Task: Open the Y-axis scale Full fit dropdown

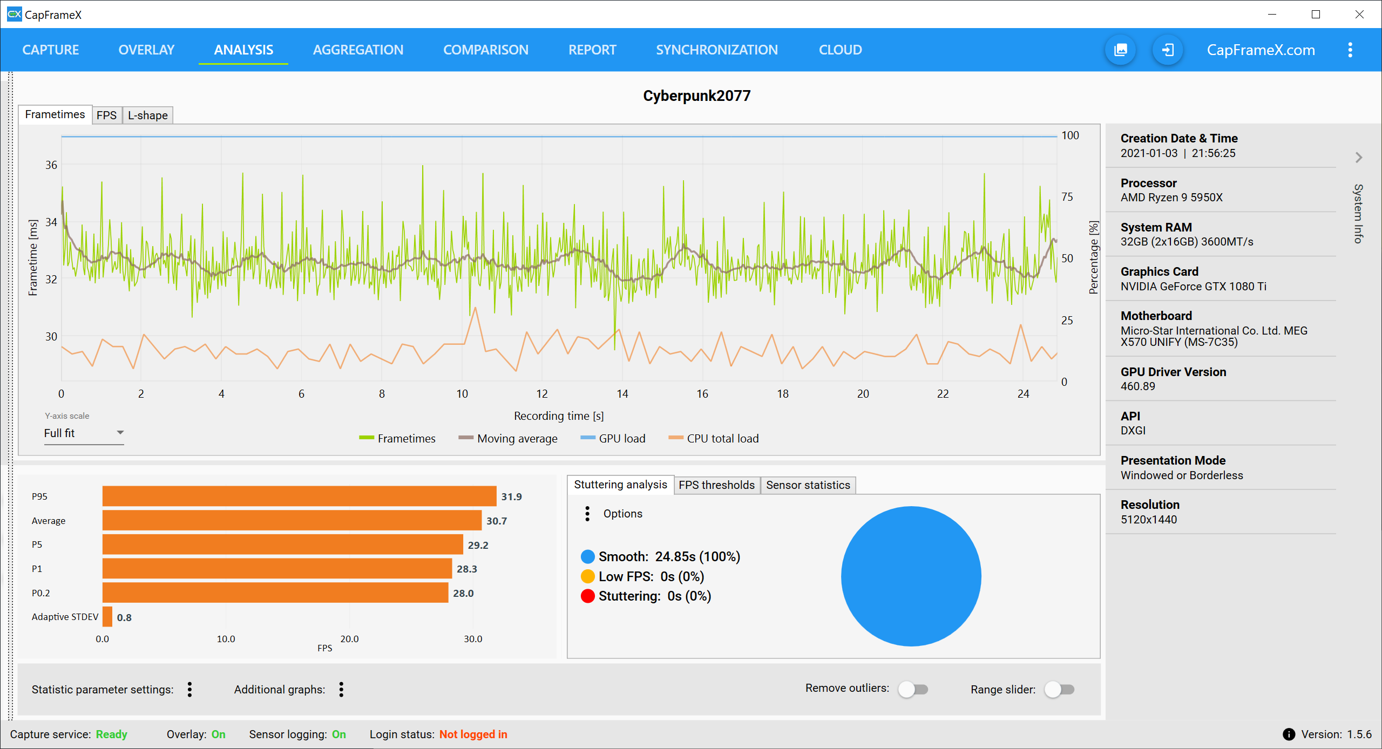Action: pos(84,433)
